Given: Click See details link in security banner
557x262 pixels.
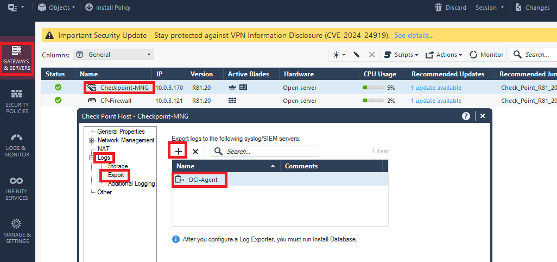Looking at the screenshot, I should 414,35.
